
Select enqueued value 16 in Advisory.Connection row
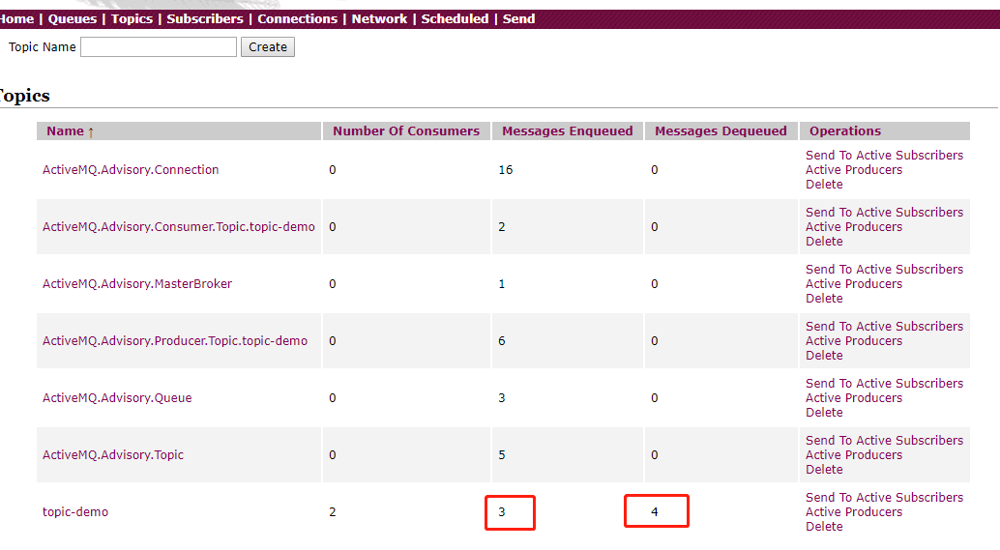pyautogui.click(x=505, y=170)
